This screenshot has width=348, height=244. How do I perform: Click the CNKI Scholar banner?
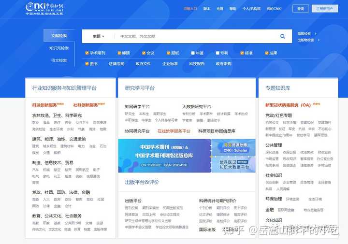click(x=233, y=147)
